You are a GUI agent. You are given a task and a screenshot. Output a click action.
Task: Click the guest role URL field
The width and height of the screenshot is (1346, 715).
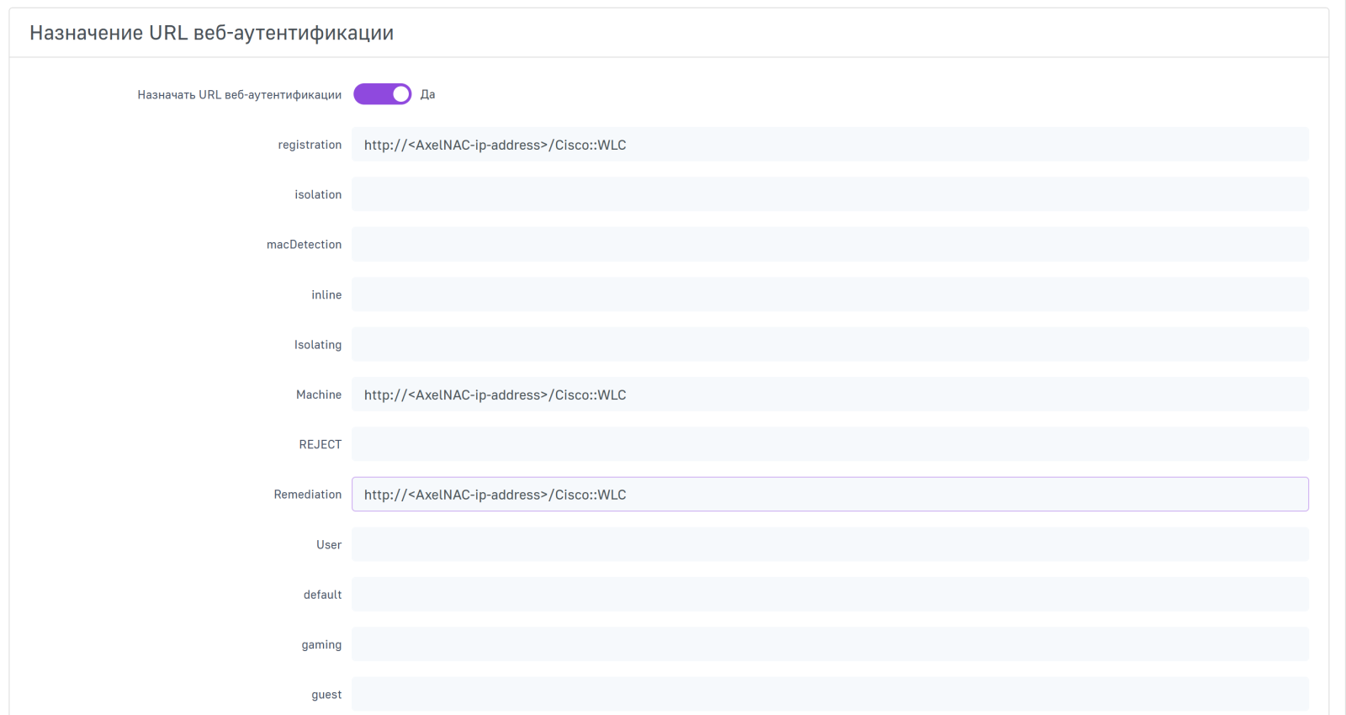point(829,695)
